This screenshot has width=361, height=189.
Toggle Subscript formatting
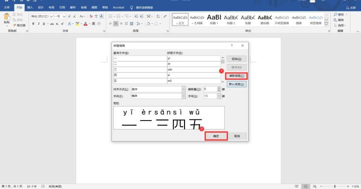tap(57, 23)
